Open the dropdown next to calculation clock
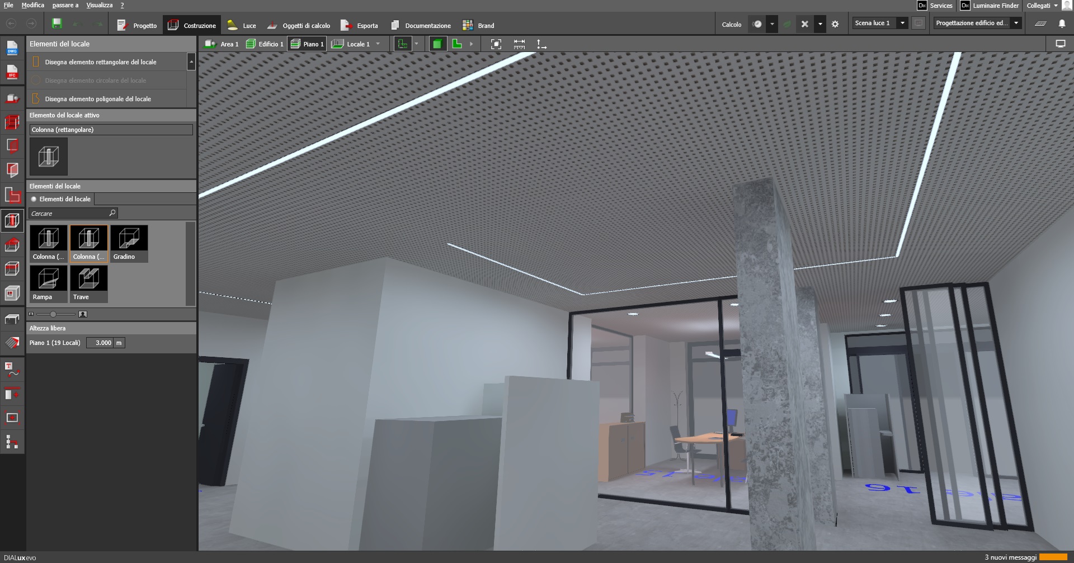The height and width of the screenshot is (563, 1074). click(x=772, y=25)
